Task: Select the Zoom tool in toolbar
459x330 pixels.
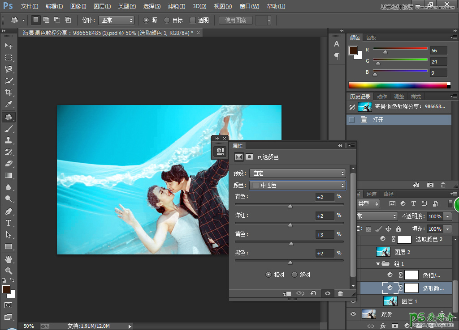Action: pos(9,271)
